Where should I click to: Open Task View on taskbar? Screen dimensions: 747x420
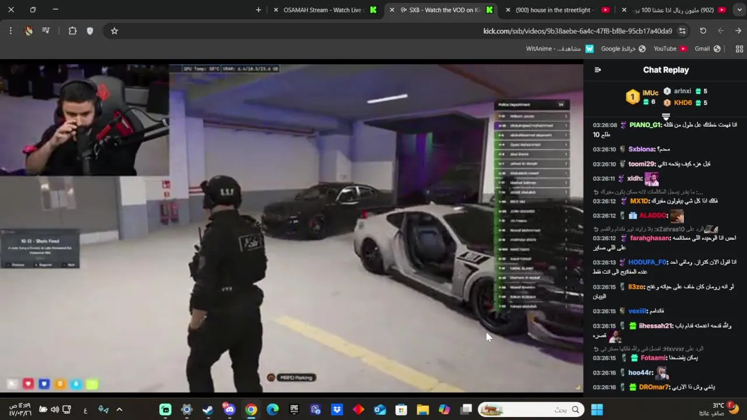pyautogui.click(x=466, y=409)
